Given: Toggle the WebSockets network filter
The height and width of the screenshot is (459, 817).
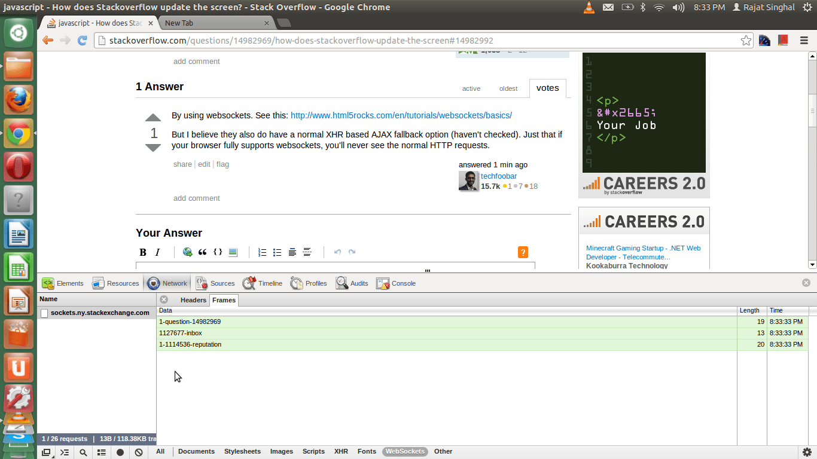Looking at the screenshot, I should [x=405, y=451].
